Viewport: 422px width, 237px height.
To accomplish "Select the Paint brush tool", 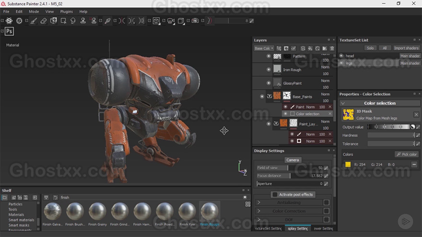I will click(34, 21).
